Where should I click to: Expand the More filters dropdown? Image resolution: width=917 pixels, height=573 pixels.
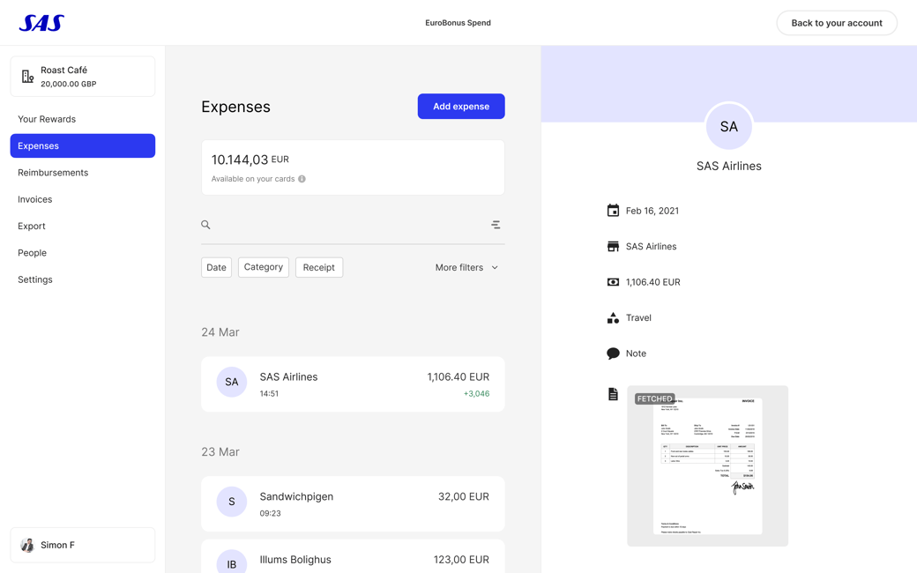tap(466, 267)
